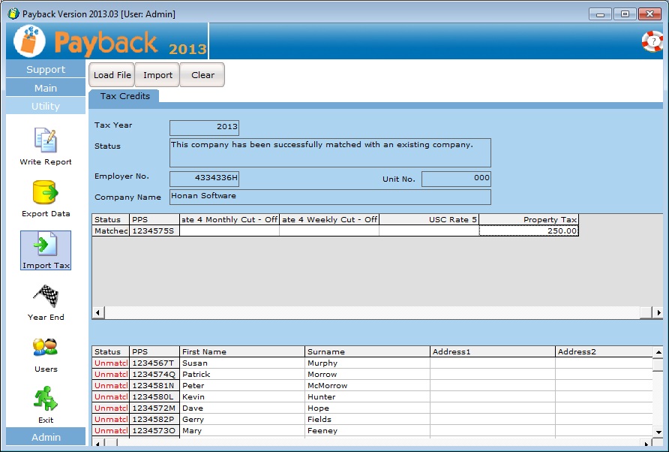The height and width of the screenshot is (452, 669).
Task: Click the Export Data database icon
Action: click(x=46, y=193)
